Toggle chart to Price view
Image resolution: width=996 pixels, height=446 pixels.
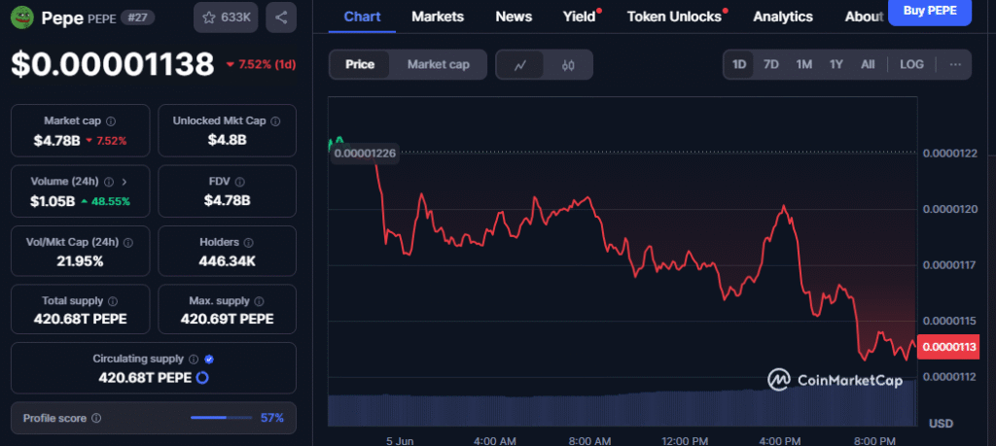pos(360,65)
